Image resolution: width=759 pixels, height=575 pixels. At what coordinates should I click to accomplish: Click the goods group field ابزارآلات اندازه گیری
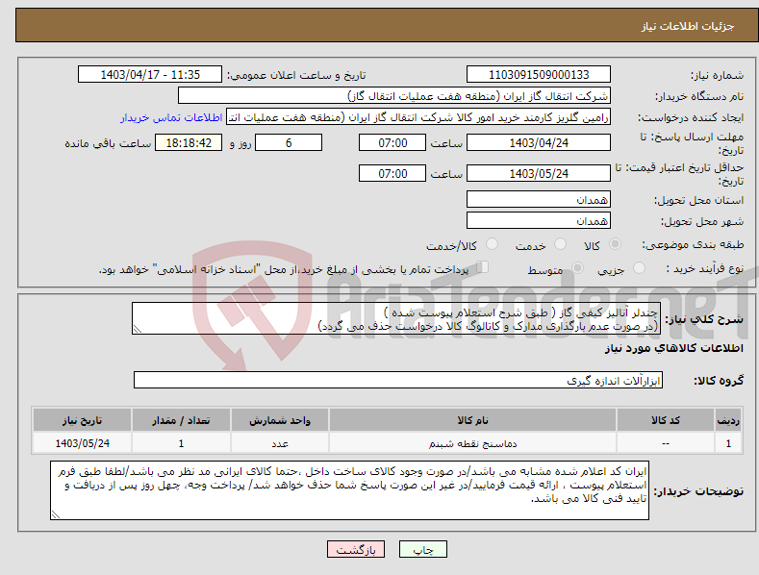[398, 381]
